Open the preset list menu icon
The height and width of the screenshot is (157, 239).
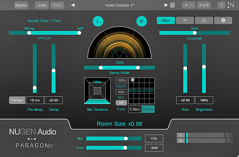click(x=172, y=5)
